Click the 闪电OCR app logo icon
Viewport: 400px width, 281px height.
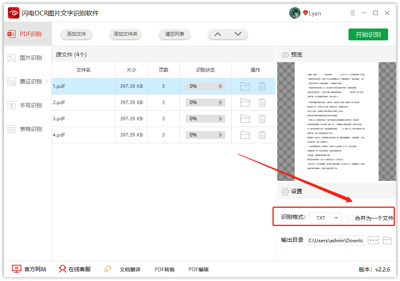pyautogui.click(x=13, y=13)
